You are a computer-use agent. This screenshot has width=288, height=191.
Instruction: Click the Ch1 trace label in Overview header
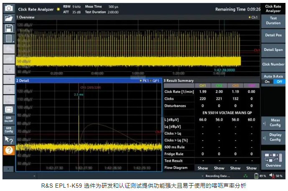point(253,18)
